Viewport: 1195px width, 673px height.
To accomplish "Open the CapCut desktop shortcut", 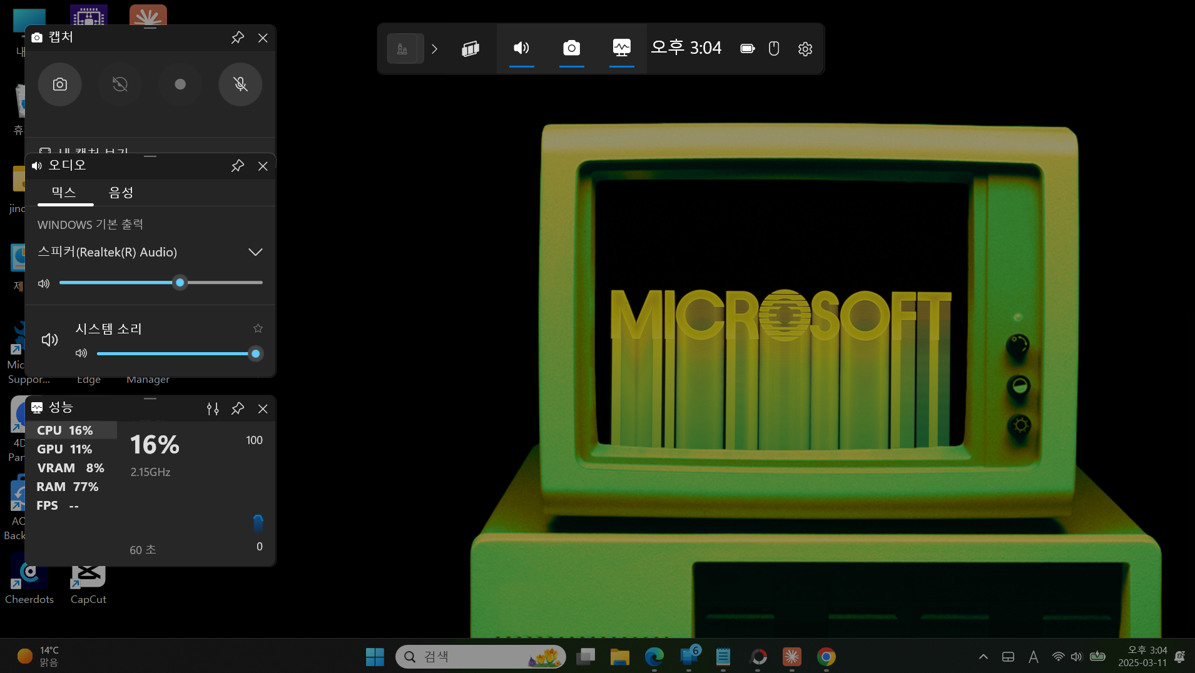I will pos(88,584).
